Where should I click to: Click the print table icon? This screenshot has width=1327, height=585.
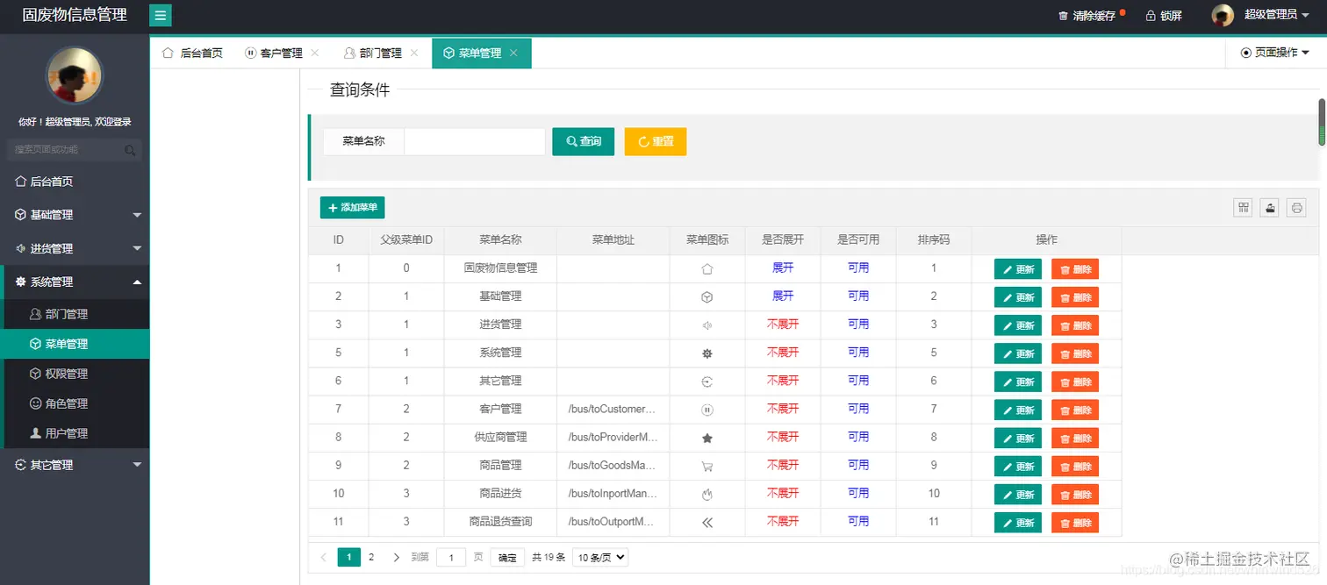coord(1297,207)
